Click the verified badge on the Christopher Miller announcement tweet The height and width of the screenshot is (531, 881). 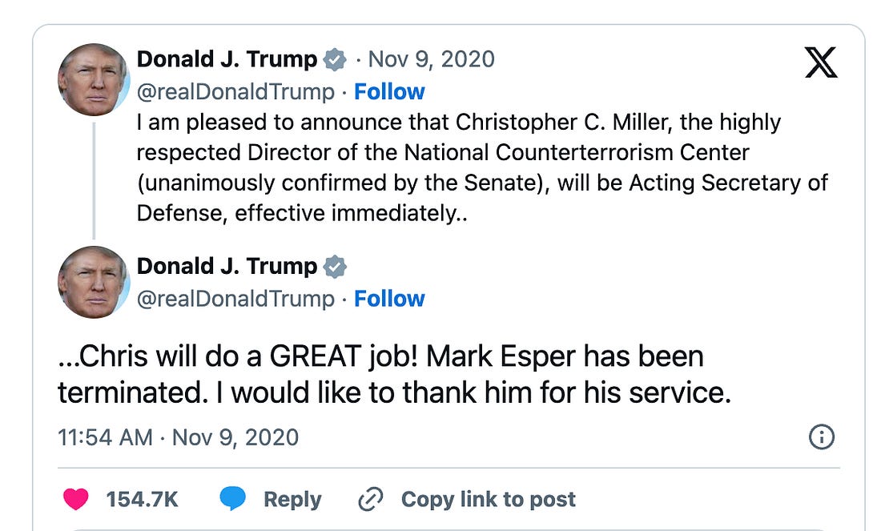(335, 59)
